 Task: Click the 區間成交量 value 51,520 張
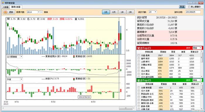pos(172,21)
